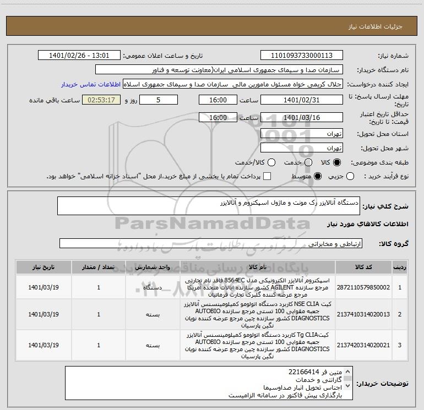The width and height of the screenshot is (424, 410).
Task: Click unit بسته in row 3
Action: [153, 345]
